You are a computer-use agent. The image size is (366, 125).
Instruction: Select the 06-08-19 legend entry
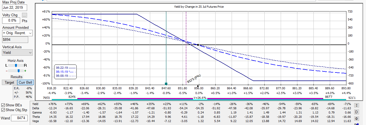point(66,76)
